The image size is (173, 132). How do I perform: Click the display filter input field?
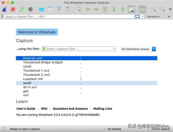click(69, 16)
